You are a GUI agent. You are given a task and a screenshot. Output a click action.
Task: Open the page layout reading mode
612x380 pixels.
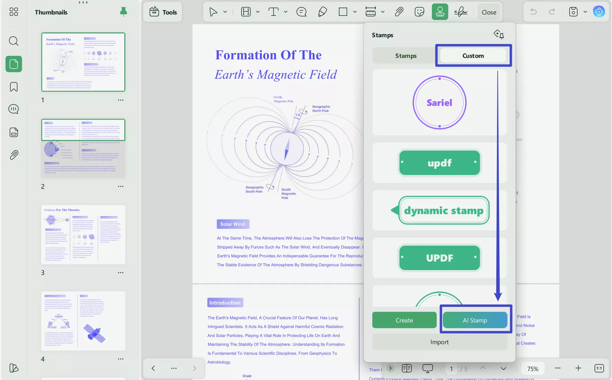(x=407, y=368)
